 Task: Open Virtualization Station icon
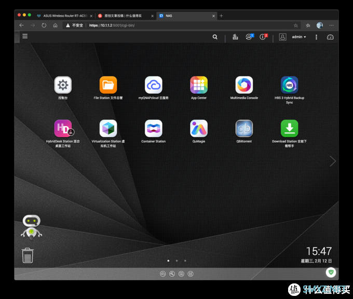point(108,129)
